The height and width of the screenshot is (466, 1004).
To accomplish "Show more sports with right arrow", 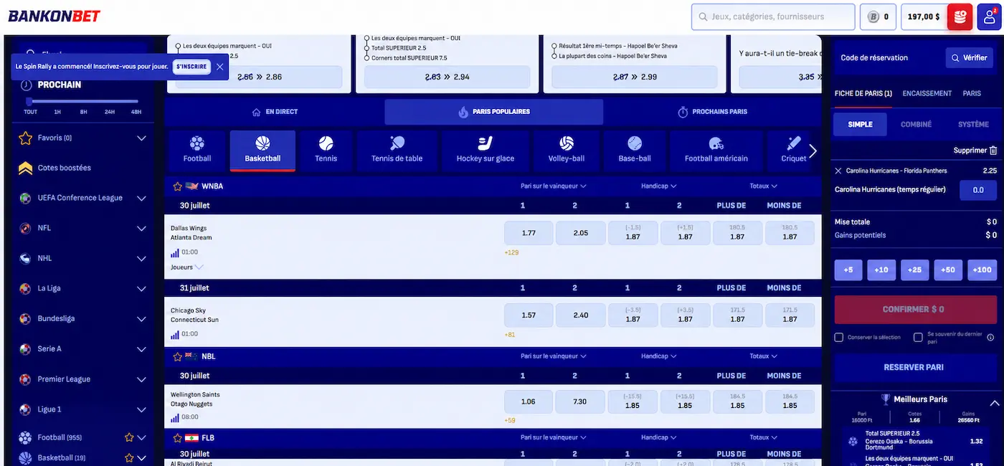I will (813, 151).
